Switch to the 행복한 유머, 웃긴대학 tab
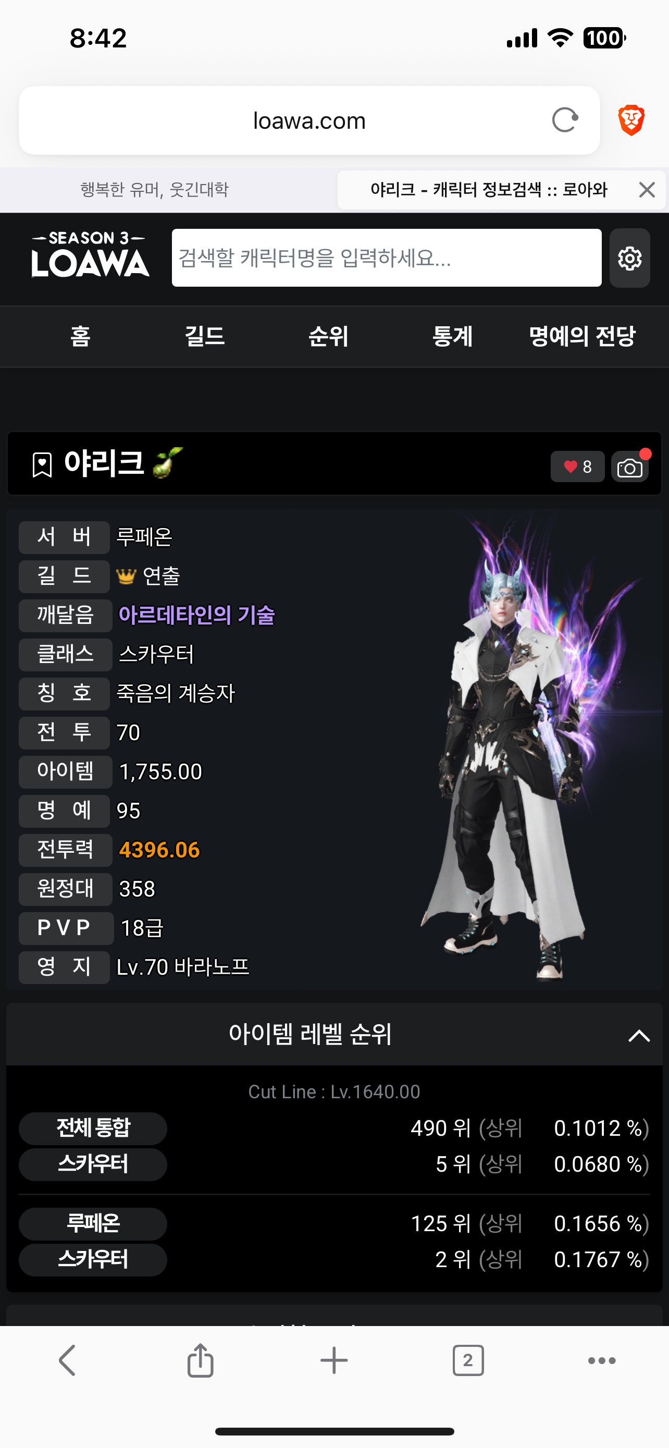 click(x=154, y=190)
